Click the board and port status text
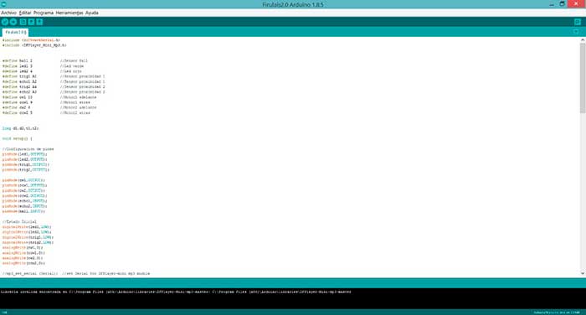 (x=557, y=312)
